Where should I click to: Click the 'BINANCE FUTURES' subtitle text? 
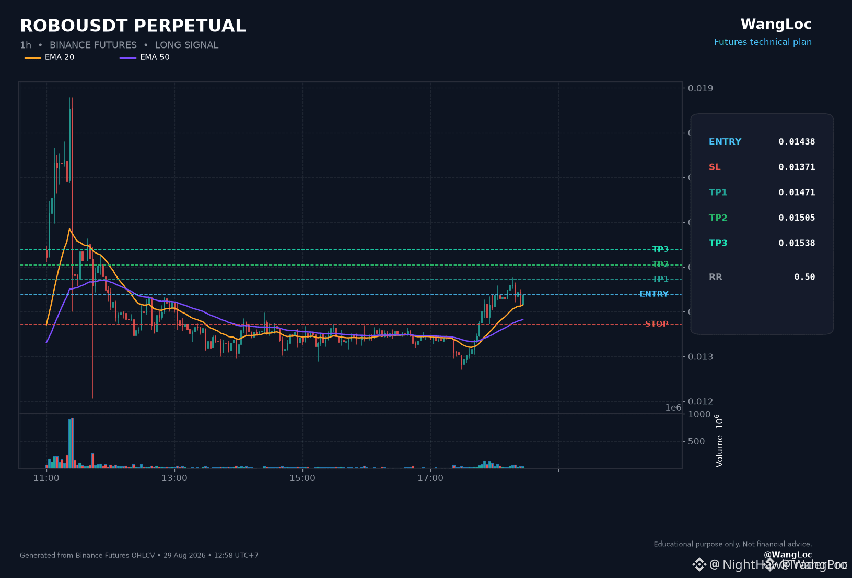tap(93, 45)
